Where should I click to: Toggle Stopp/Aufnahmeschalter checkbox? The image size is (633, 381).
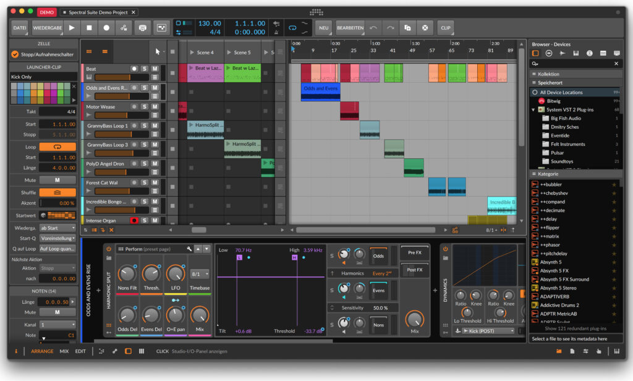coord(15,54)
